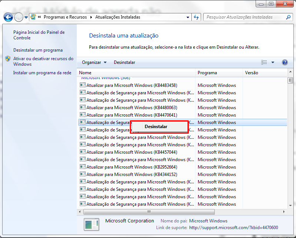Select the KB4470641 update row

(x=182, y=115)
